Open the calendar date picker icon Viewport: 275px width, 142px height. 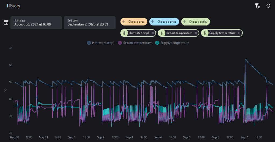(x=6, y=23)
